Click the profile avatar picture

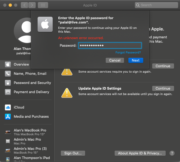(x=22, y=31)
